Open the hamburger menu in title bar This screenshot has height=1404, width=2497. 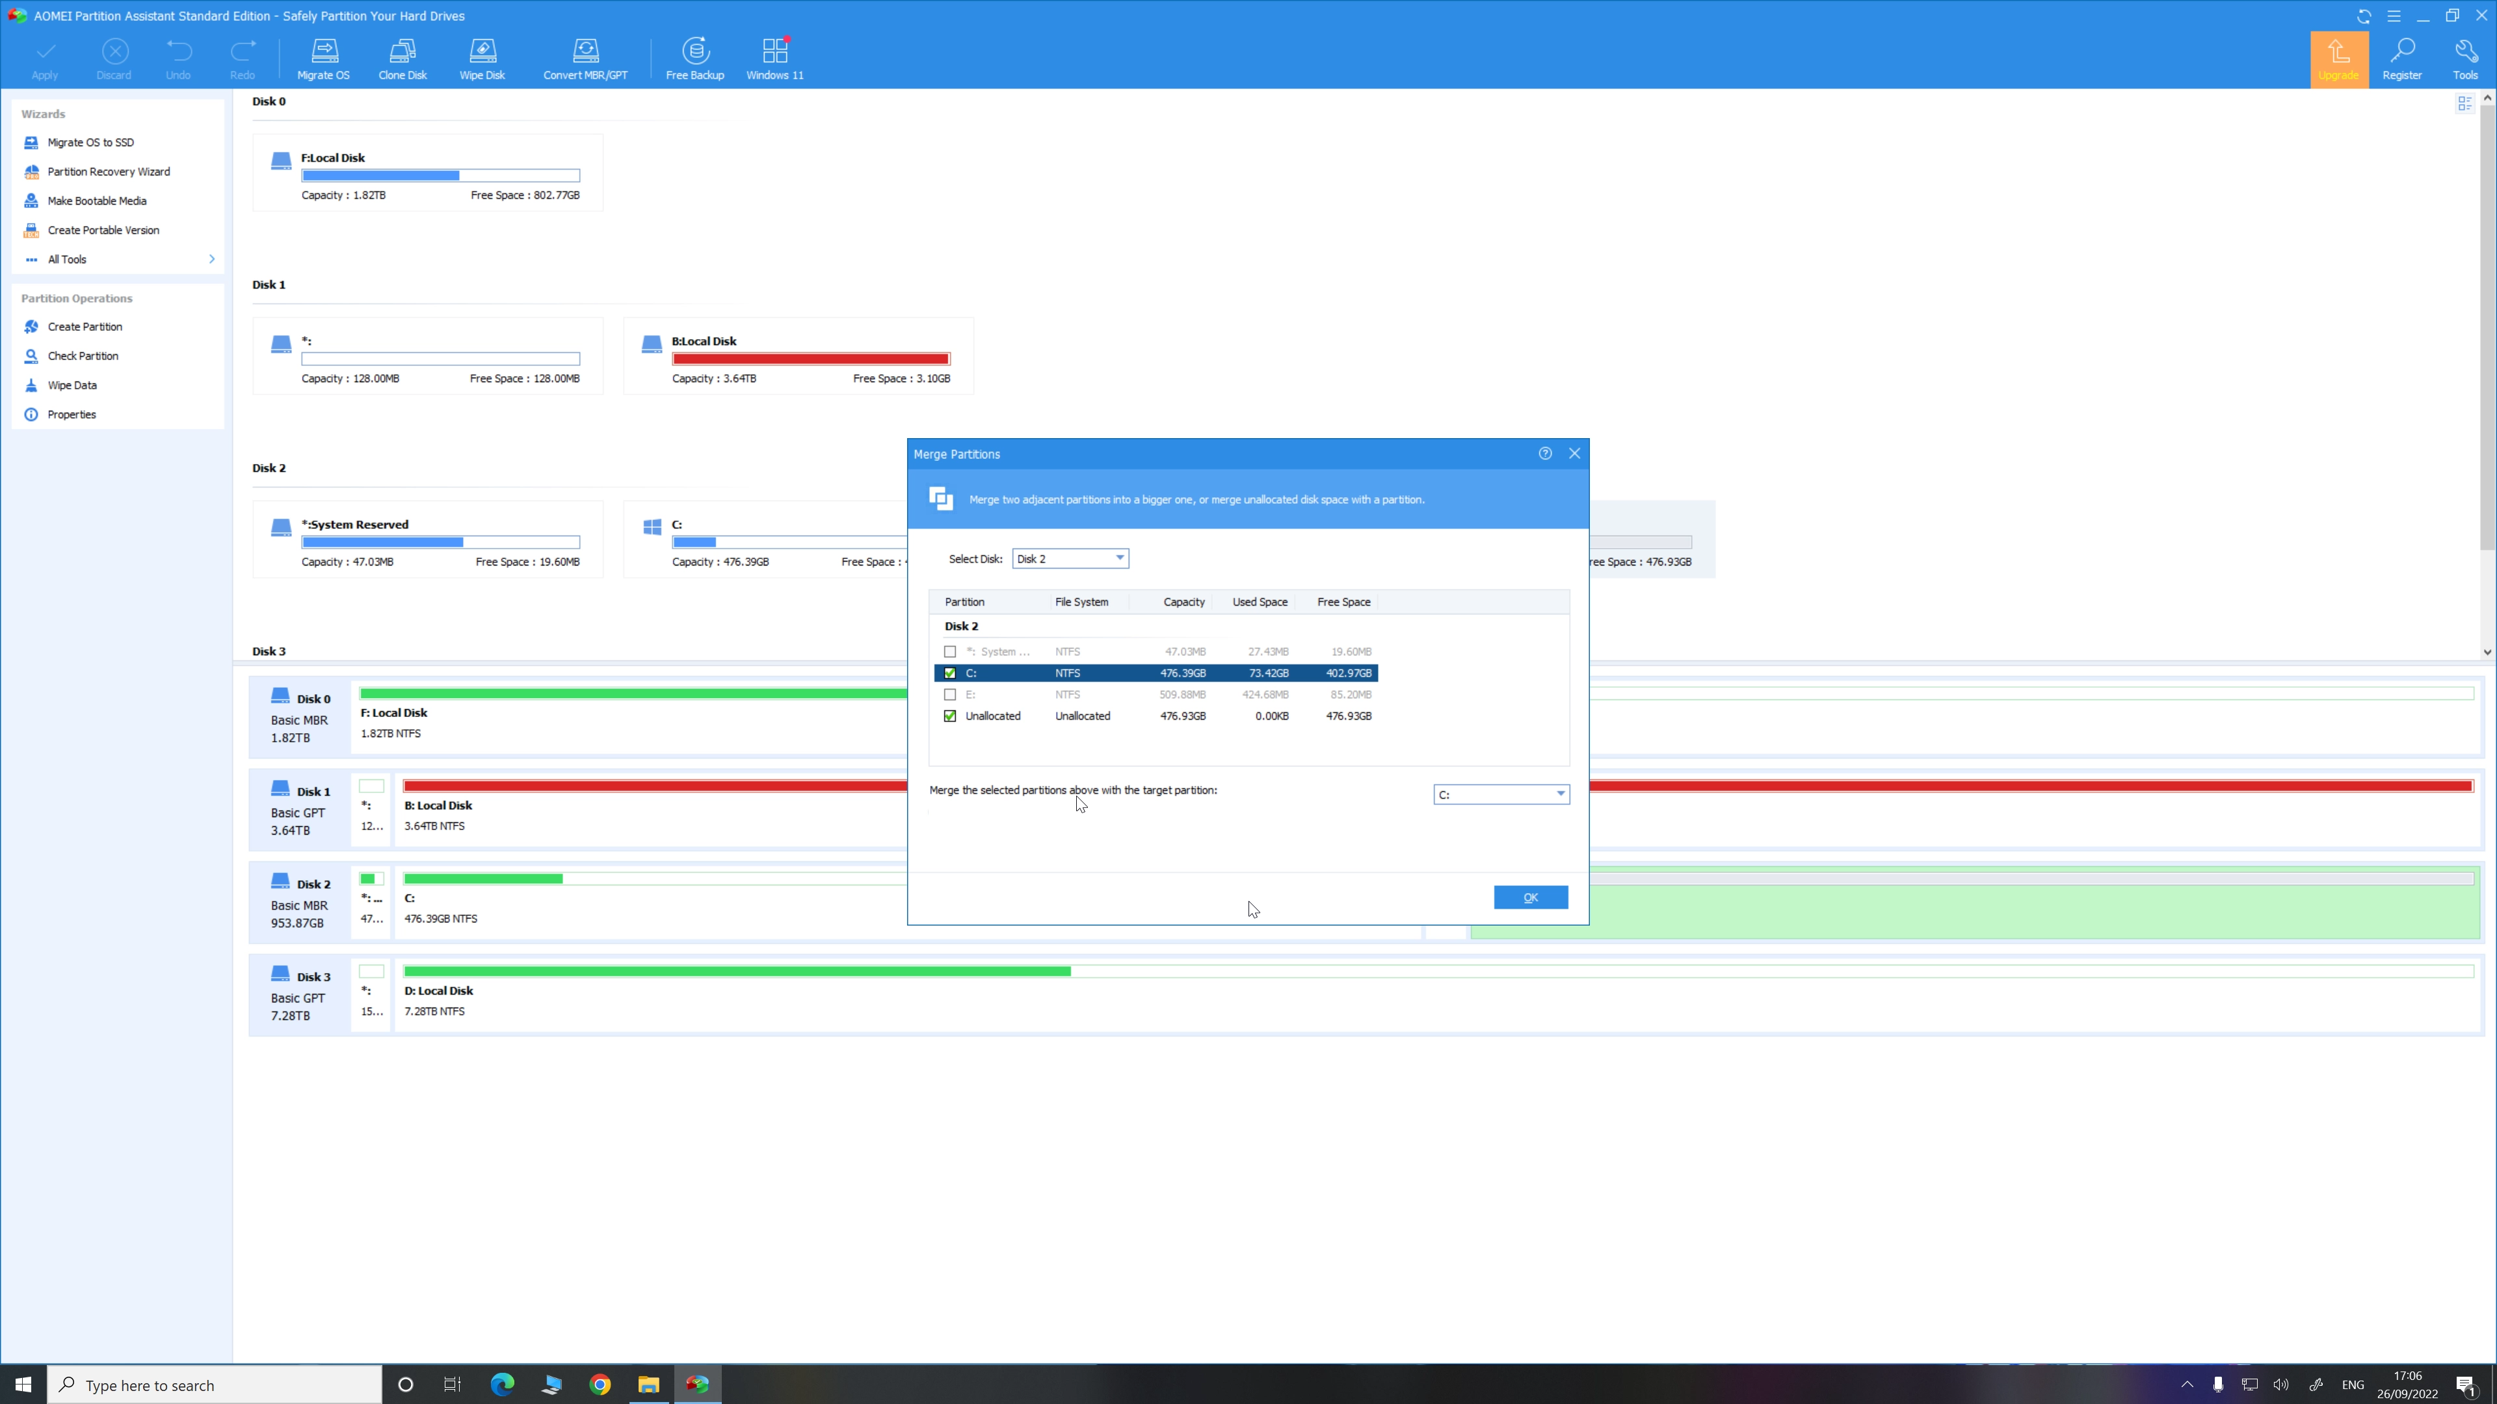[2393, 16]
